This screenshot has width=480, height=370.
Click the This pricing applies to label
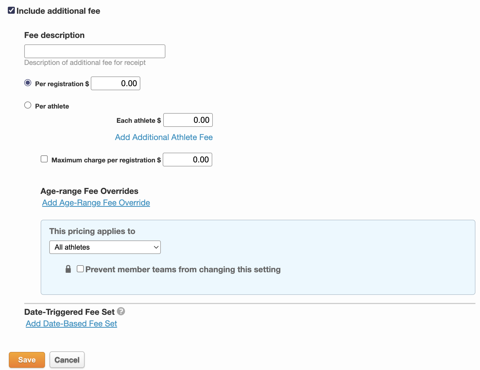coord(92,231)
